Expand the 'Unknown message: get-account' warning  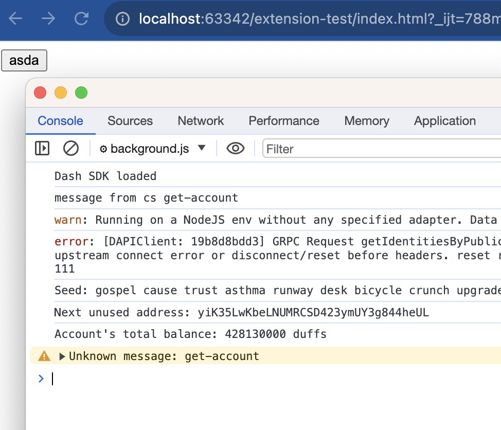click(x=62, y=356)
